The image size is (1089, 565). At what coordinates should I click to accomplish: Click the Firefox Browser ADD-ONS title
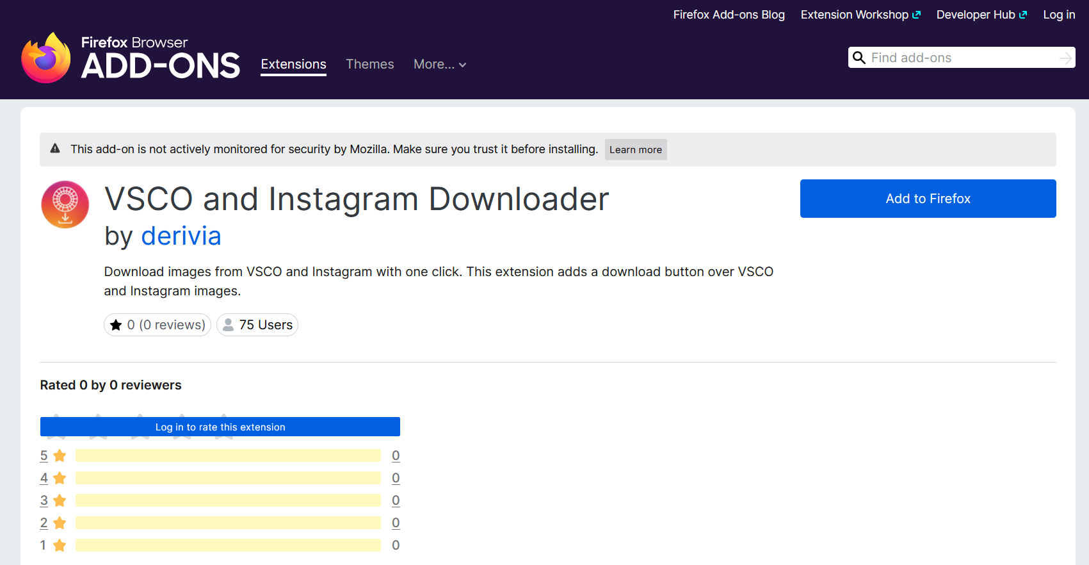[x=160, y=58]
